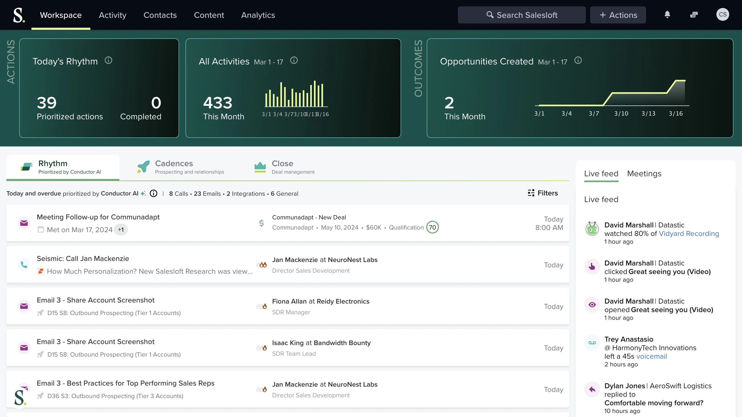
Task: Switch to the Close deal management tab
Action: [284, 167]
